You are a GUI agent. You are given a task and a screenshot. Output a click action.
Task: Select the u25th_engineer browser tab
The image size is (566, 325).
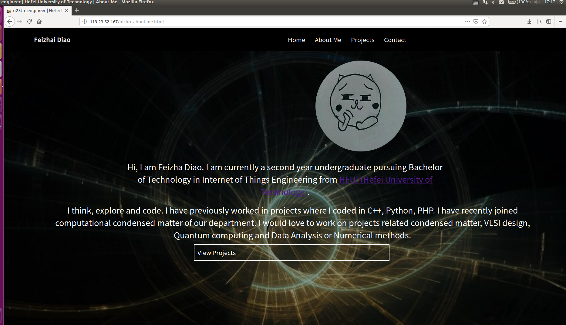37,11
